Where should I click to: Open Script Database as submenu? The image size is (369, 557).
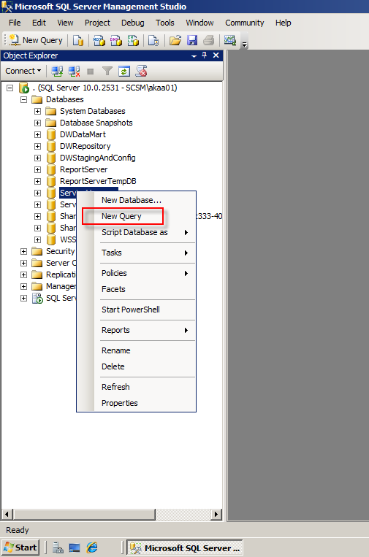coord(136,232)
